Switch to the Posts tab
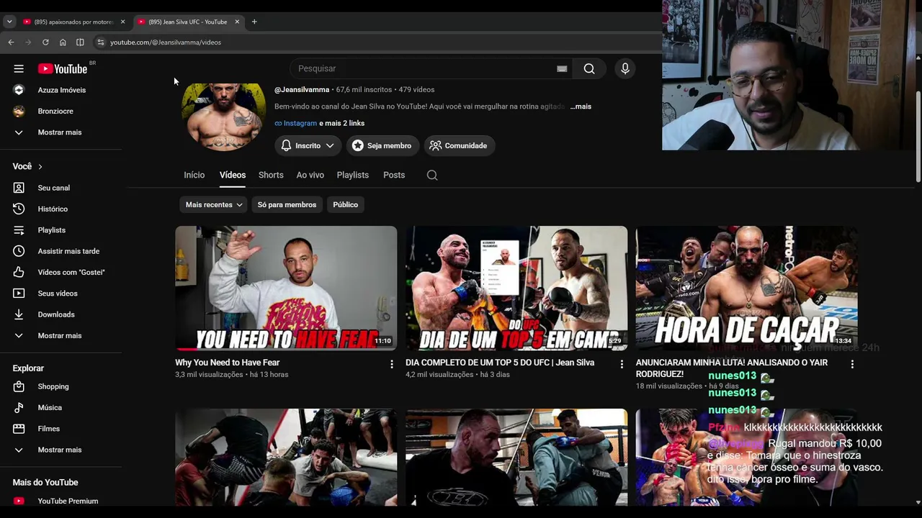Viewport: 922px width, 518px height. tap(394, 175)
